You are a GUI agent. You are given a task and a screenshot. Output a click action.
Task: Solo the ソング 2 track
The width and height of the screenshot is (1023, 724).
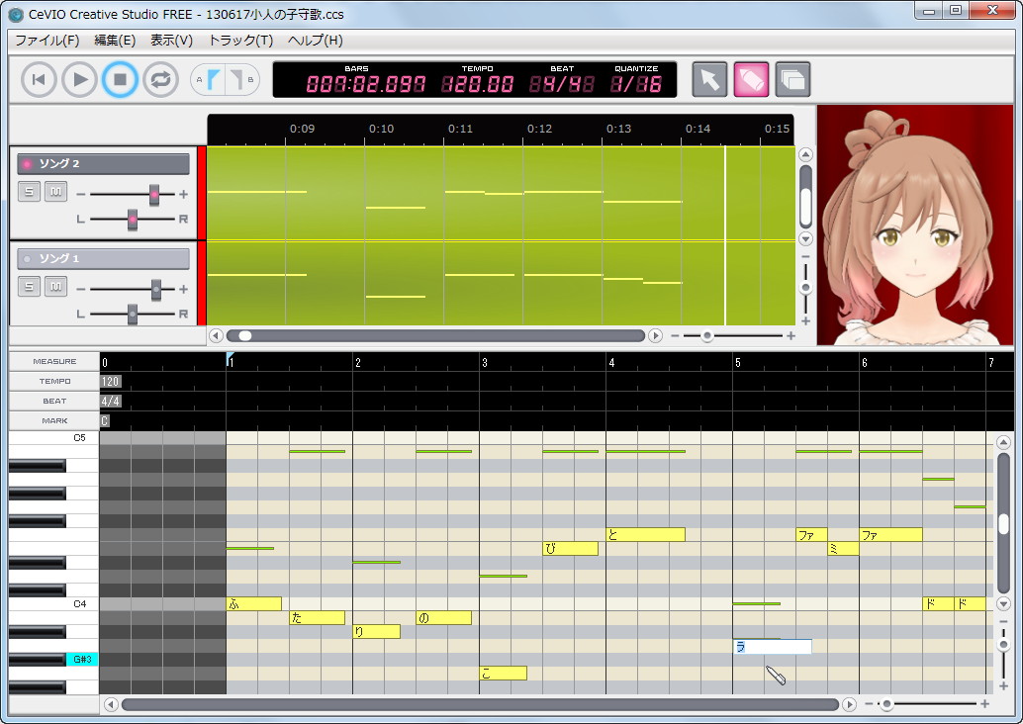pos(28,191)
